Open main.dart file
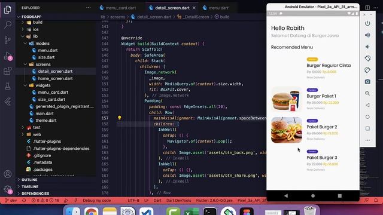 44,113
